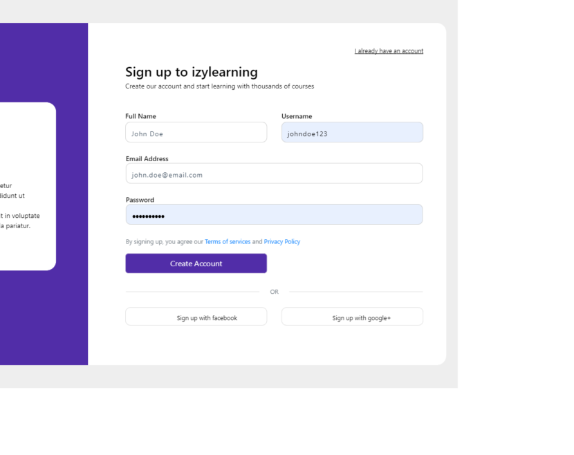Click the Full Name label
This screenshot has height=455, width=574.
pos(140,116)
